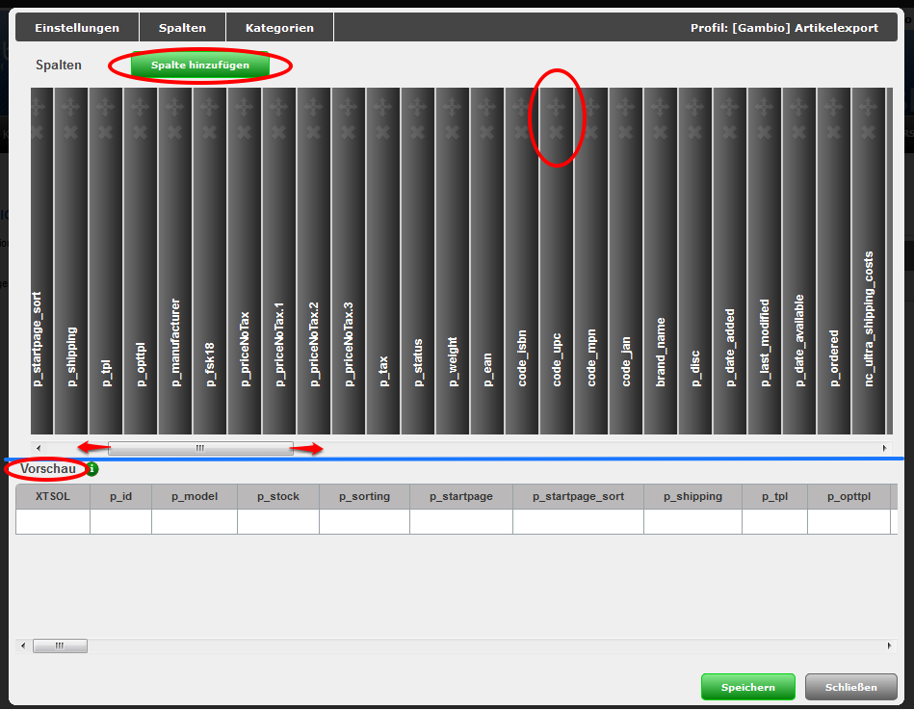Click right arrow of columns panel scrollbar
Screen dimensions: 914x710
[884, 448]
